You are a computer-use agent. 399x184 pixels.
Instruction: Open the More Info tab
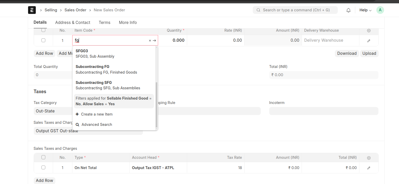[x=128, y=23]
